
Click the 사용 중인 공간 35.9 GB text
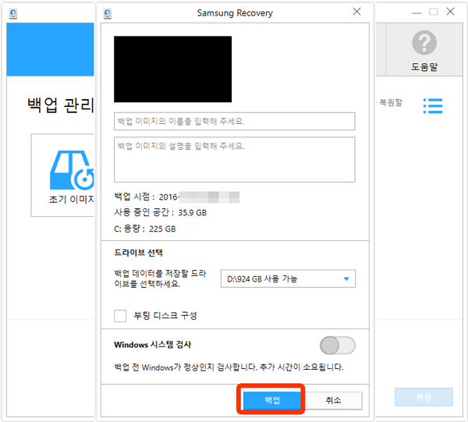[160, 212]
